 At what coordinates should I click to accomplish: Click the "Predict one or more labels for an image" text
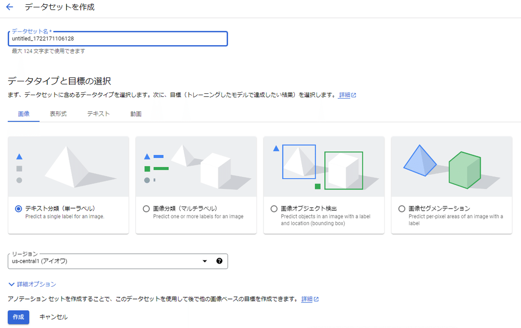coord(198,216)
